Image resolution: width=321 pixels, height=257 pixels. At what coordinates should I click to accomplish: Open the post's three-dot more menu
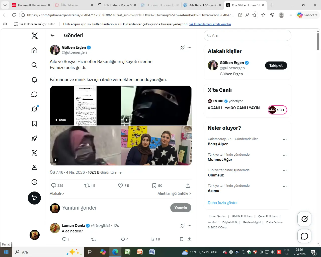(x=189, y=47)
